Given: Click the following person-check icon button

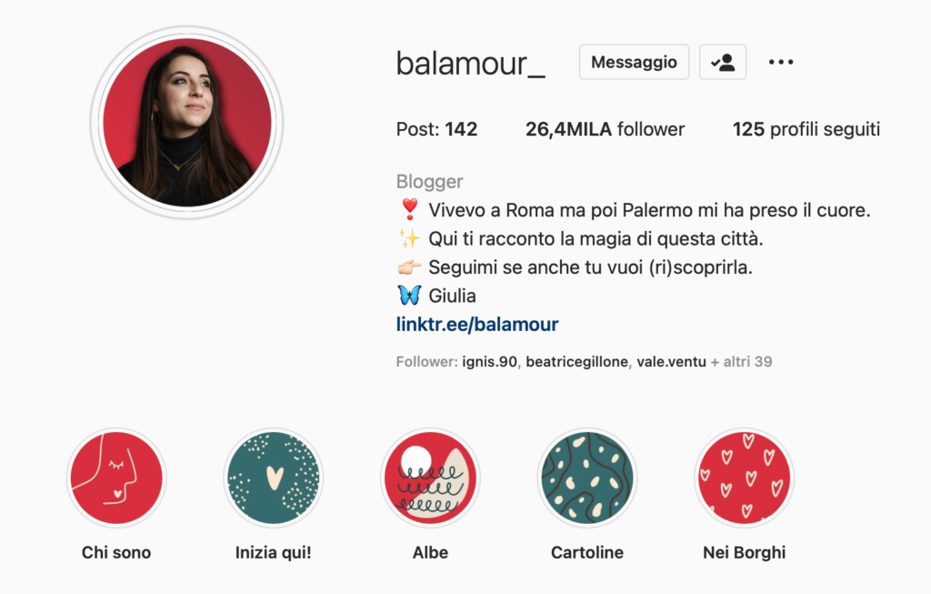Looking at the screenshot, I should [x=723, y=62].
